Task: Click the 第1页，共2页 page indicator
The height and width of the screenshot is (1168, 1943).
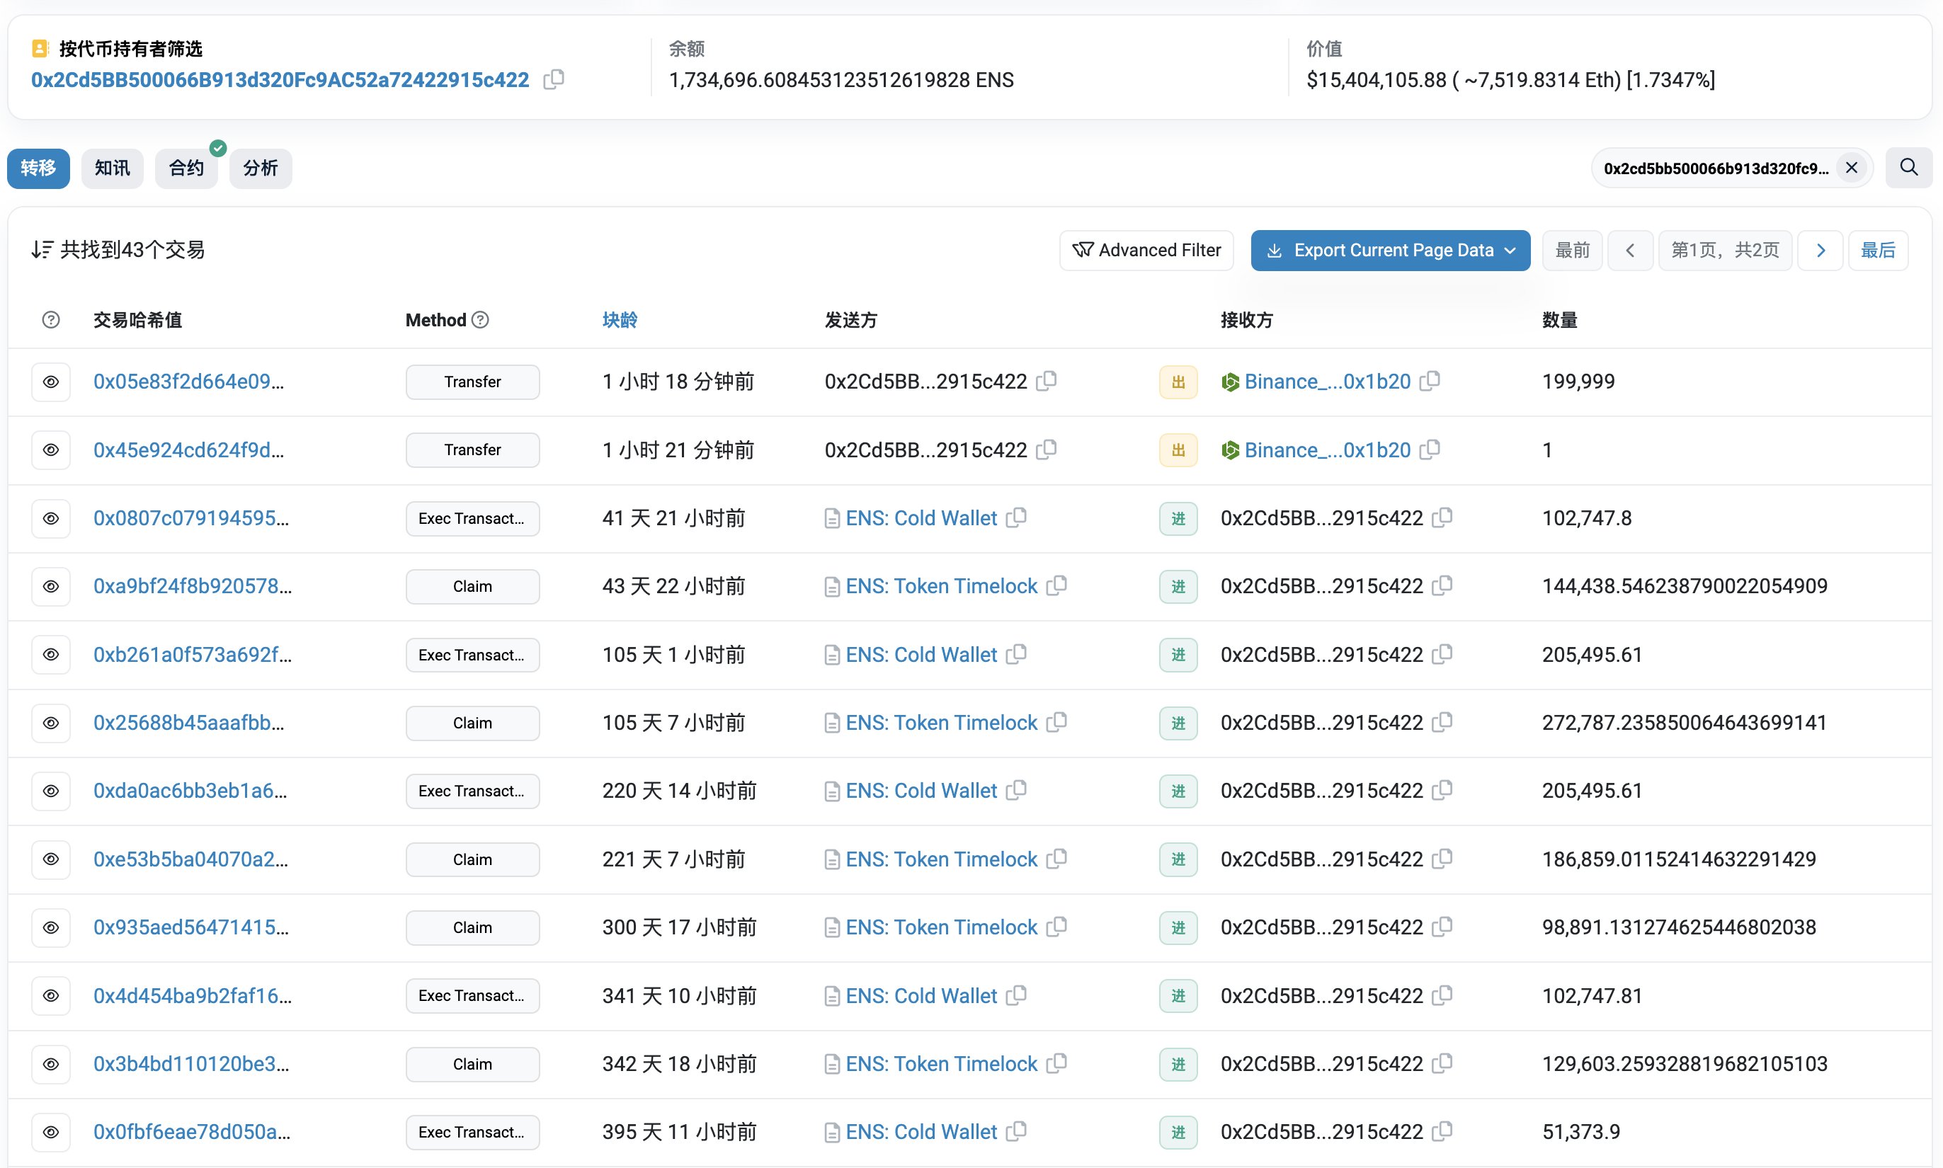Action: point(1725,251)
